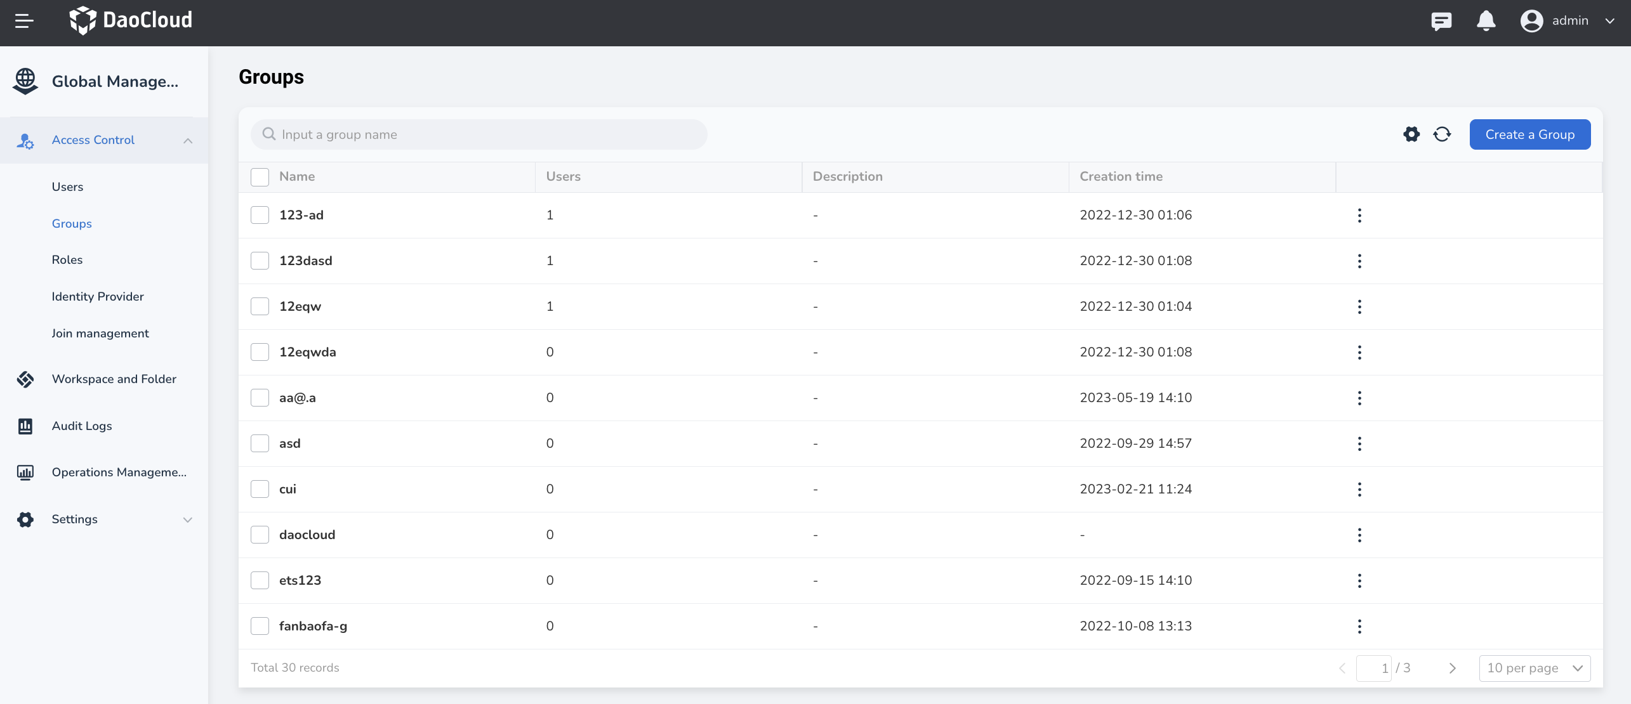1631x704 pixels.
Task: Collapse the Access Control section chevron
Action: [x=188, y=141]
